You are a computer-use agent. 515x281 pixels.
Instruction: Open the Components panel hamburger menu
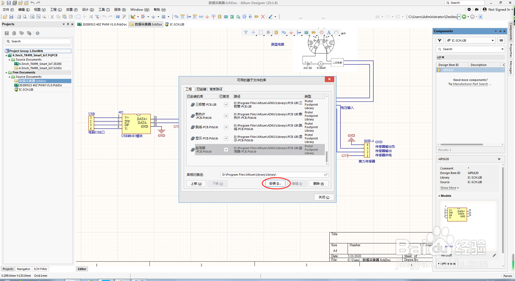(x=501, y=40)
